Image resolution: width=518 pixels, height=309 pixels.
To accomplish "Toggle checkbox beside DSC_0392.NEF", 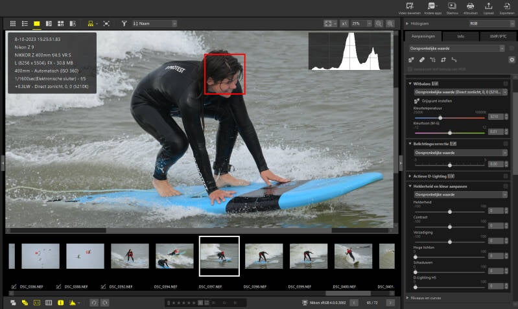I will click(x=103, y=286).
